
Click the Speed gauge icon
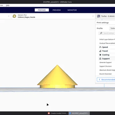[100, 47]
